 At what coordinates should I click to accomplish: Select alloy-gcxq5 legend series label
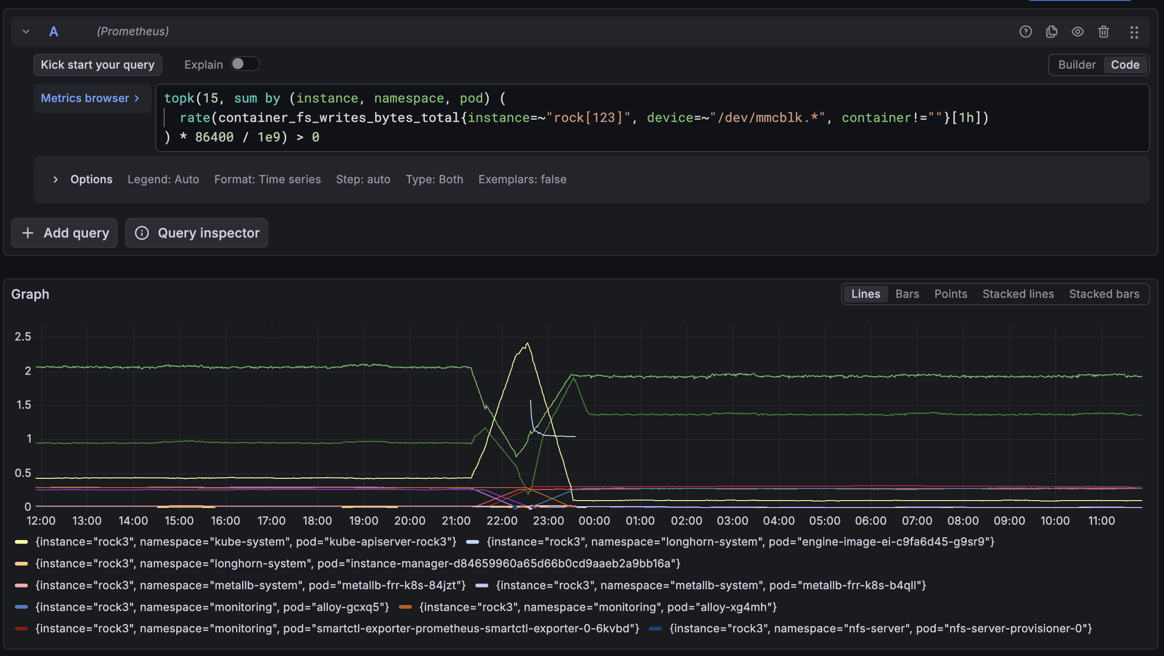(212, 607)
